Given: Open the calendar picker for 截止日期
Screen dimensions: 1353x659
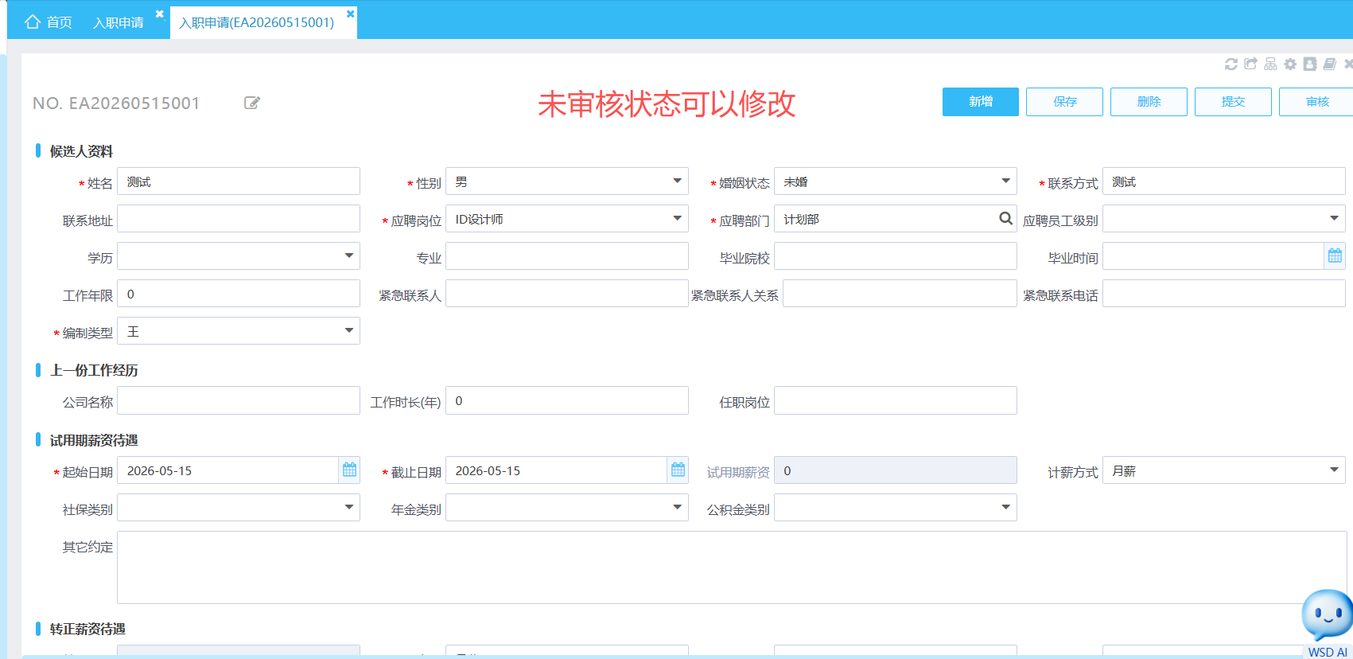Looking at the screenshot, I should pyautogui.click(x=678, y=470).
